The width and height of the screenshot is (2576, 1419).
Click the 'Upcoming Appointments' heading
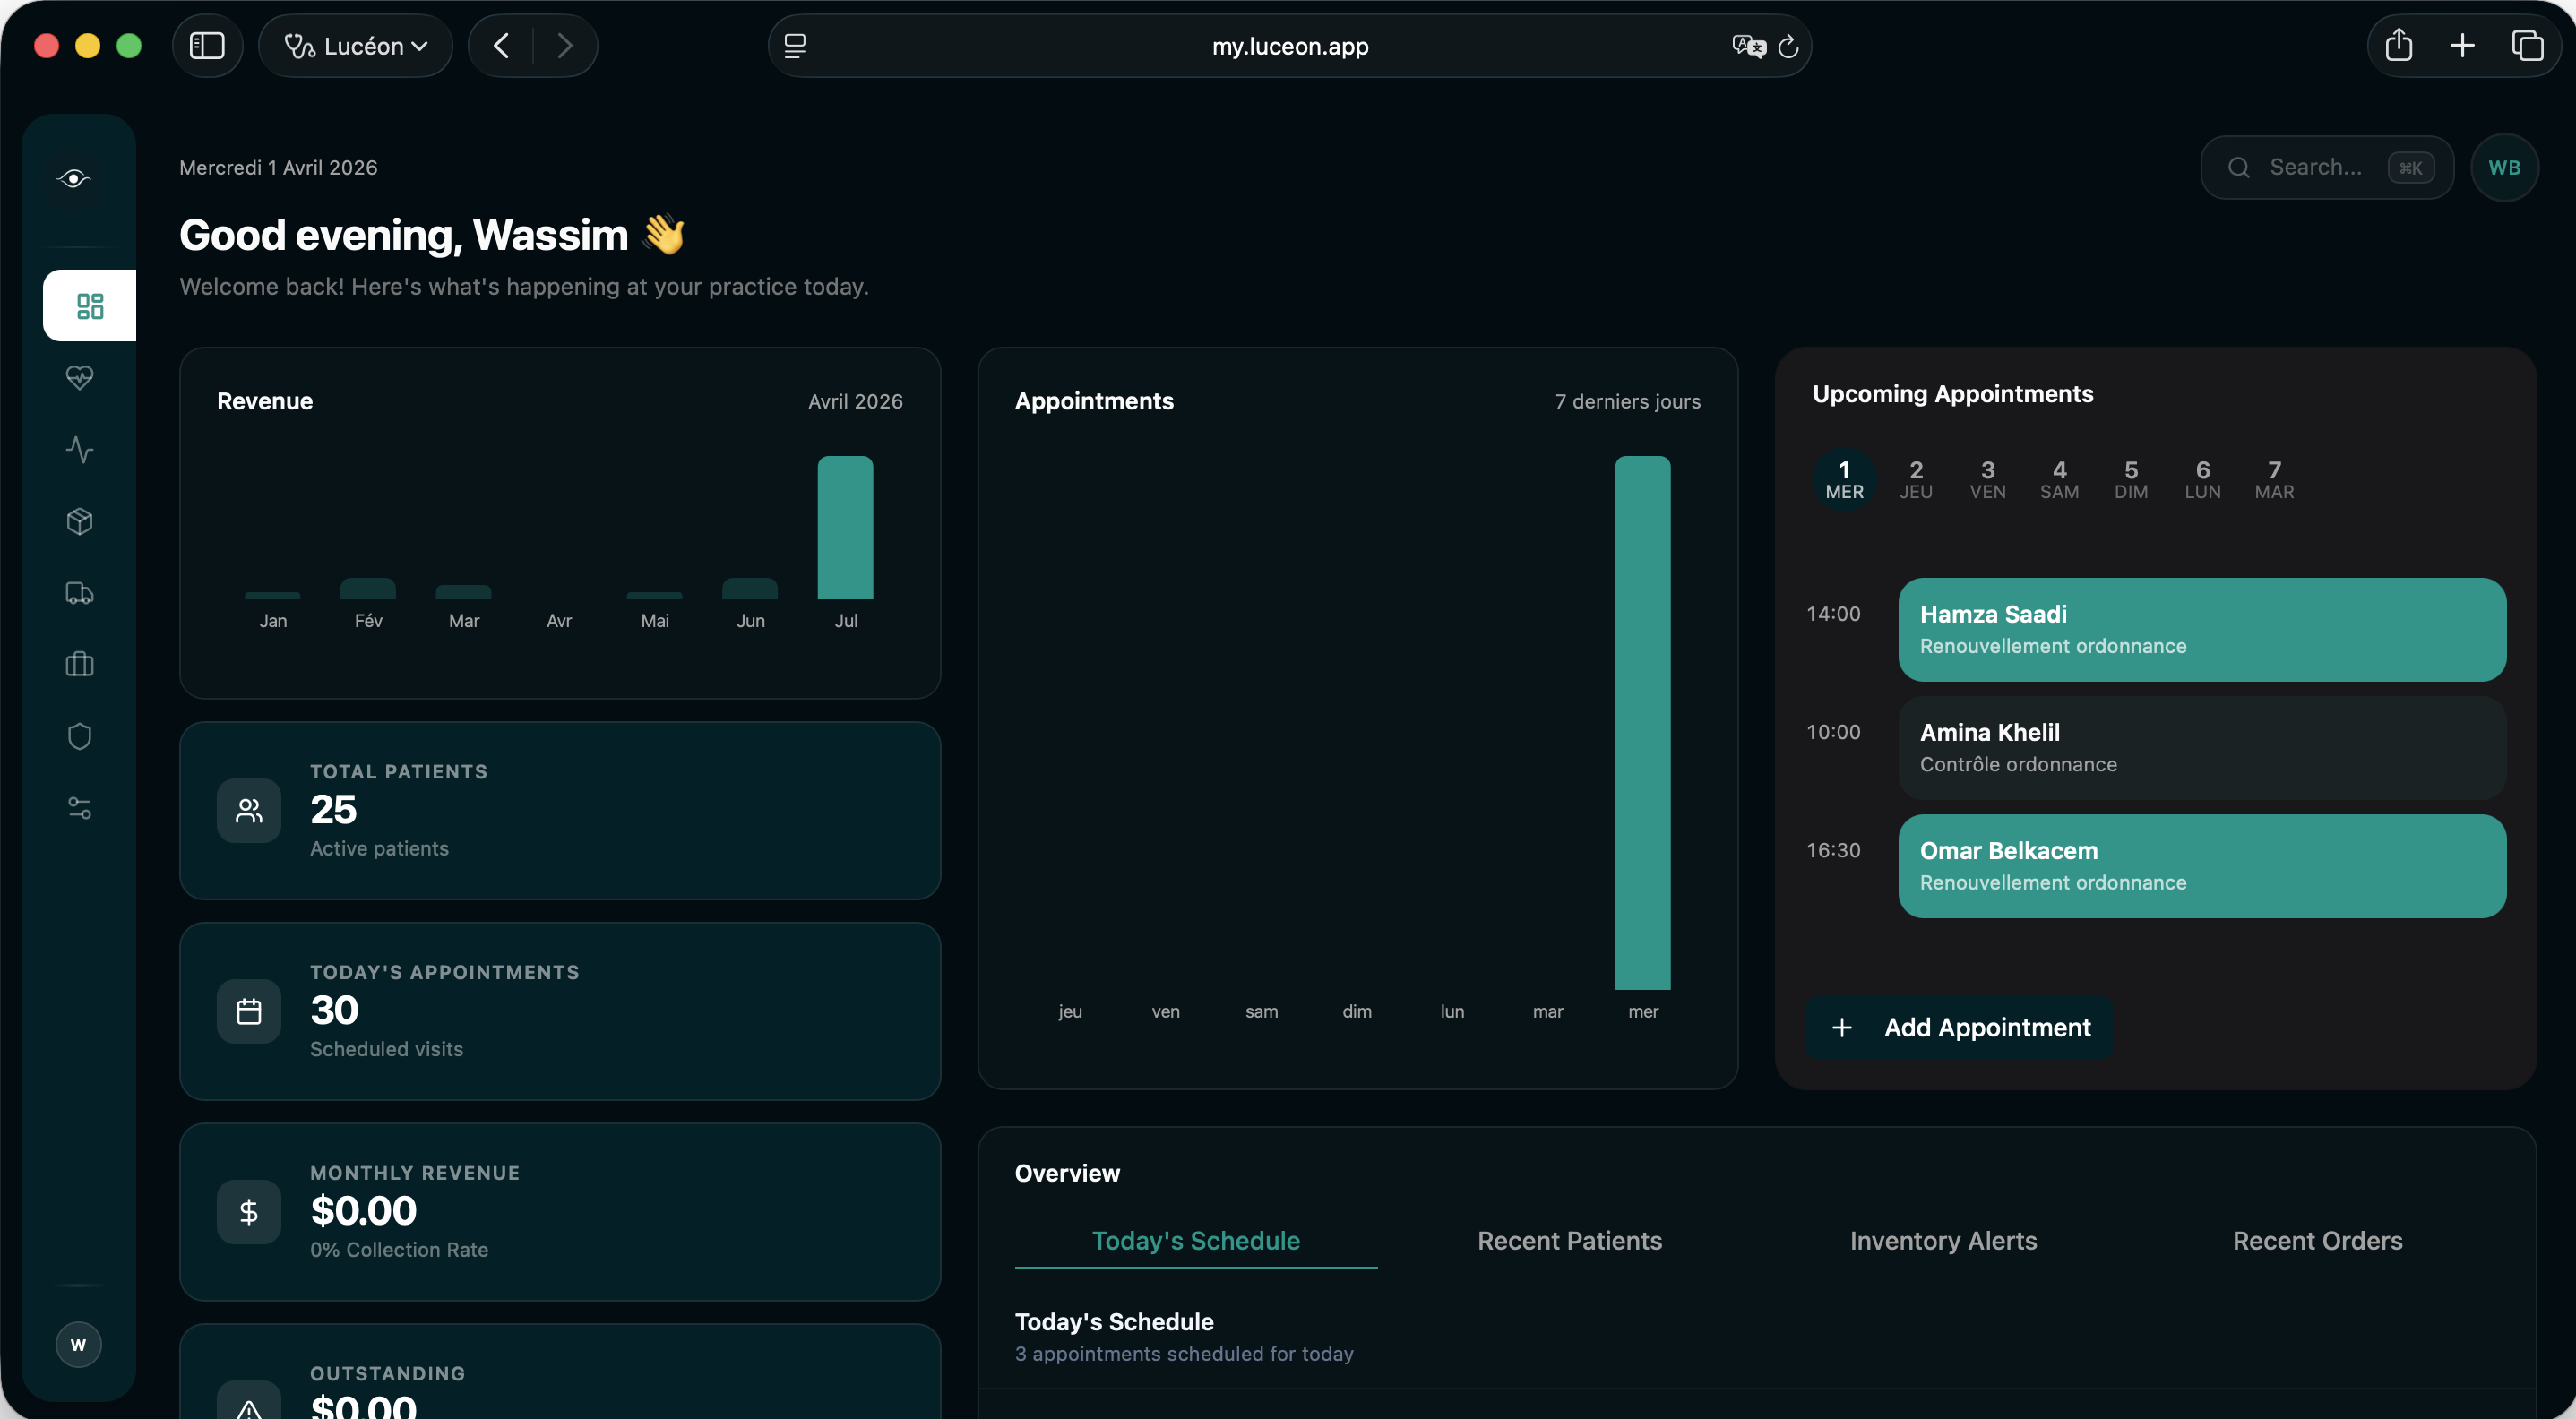point(1952,394)
